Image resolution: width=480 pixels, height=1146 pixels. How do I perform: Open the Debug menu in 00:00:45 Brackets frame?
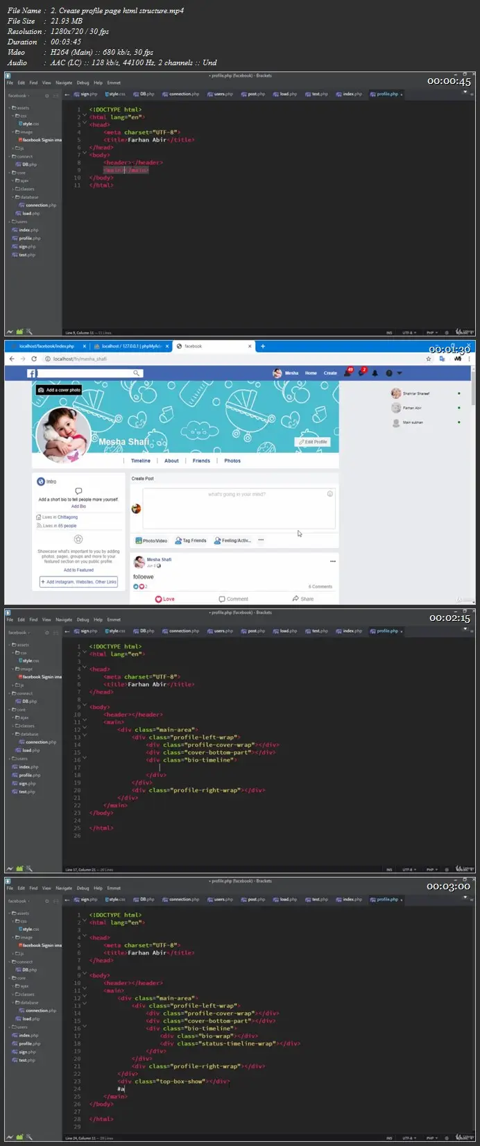83,83
